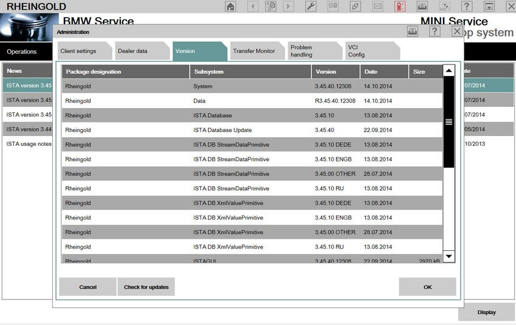Click the print icon in main toolbar

pos(422,7)
